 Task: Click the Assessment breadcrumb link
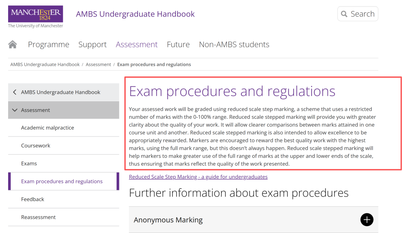point(98,64)
